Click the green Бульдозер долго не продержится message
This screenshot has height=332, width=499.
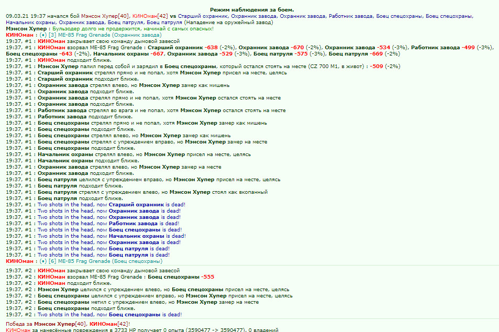click(133, 29)
